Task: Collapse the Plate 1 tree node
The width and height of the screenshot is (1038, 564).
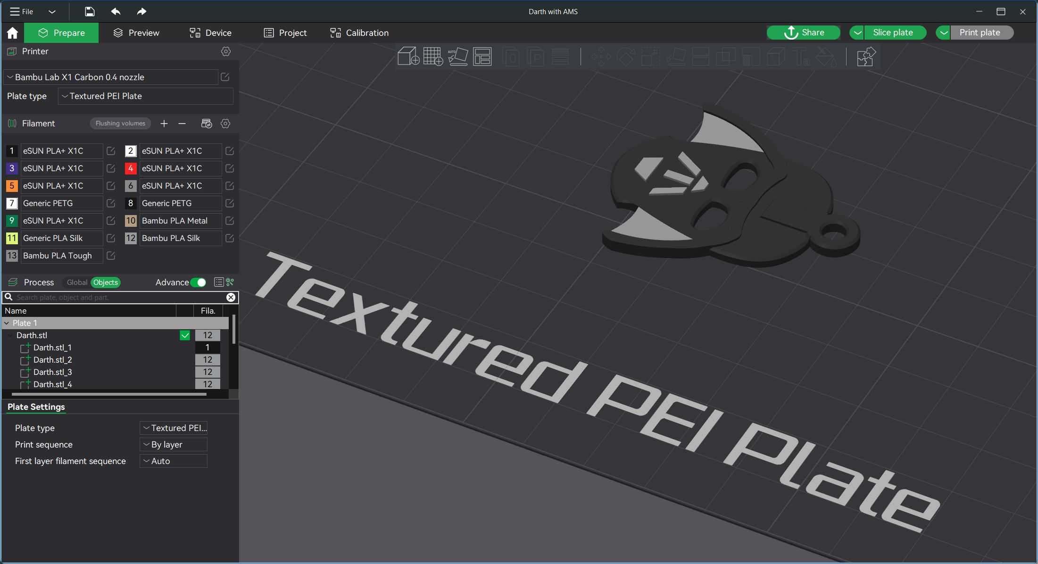Action: [7, 323]
